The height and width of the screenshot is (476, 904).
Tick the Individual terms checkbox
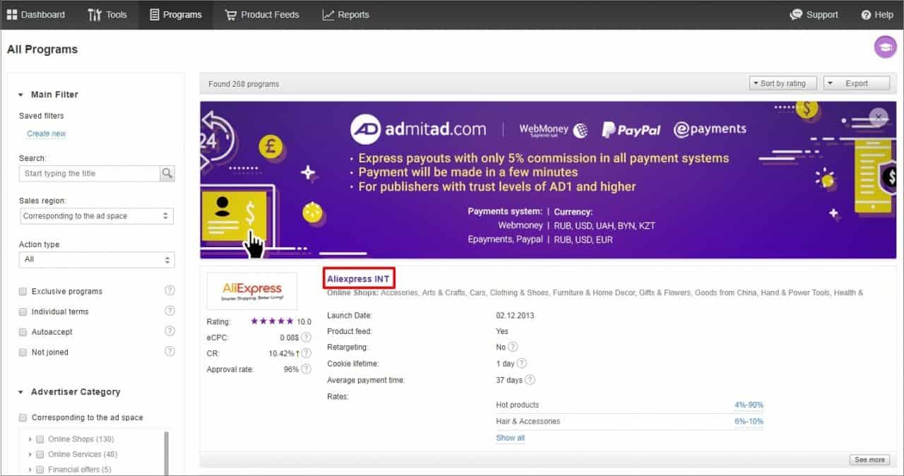pos(23,311)
